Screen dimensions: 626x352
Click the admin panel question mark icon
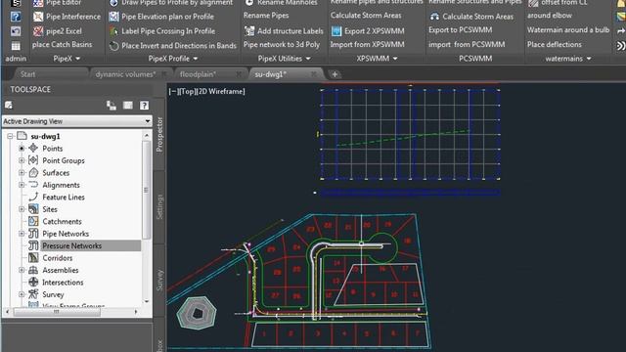[x=16, y=17]
